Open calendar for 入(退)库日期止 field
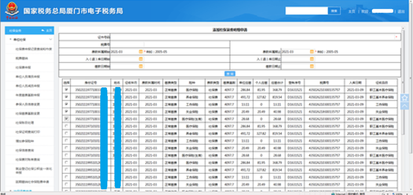This screenshot has height=195, width=413. pos(312,59)
